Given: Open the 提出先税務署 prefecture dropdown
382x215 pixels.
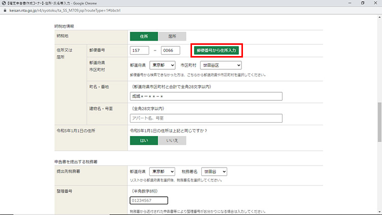Looking at the screenshot, I should (x=162, y=172).
